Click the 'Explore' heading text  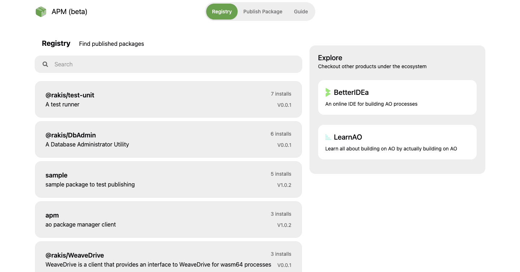pyautogui.click(x=330, y=58)
